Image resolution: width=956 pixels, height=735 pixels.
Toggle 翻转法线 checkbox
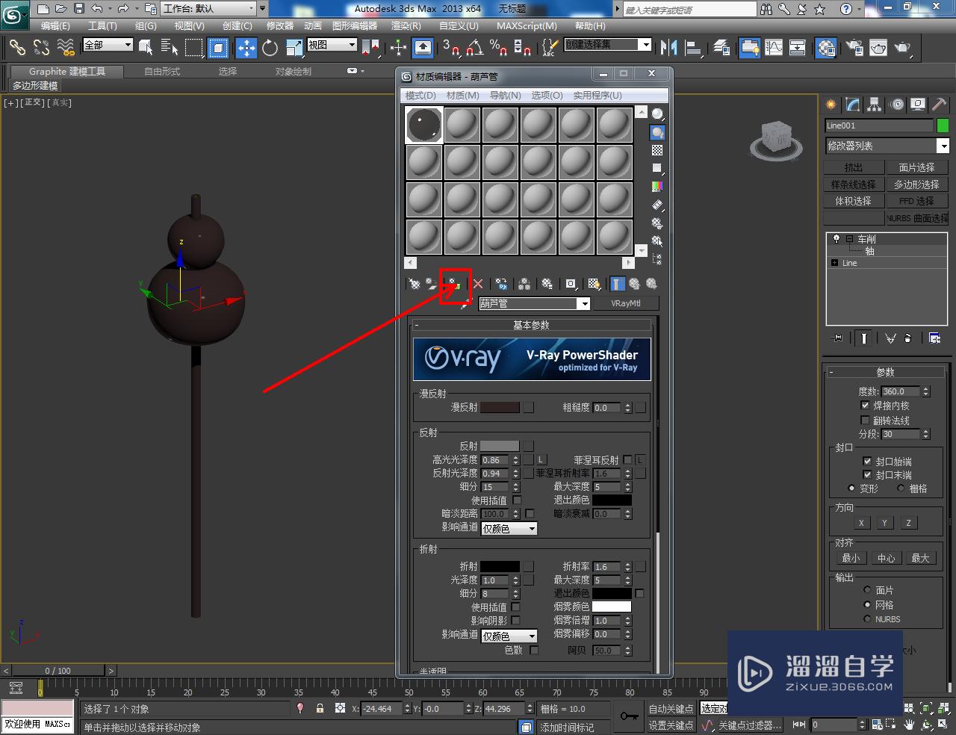point(865,420)
